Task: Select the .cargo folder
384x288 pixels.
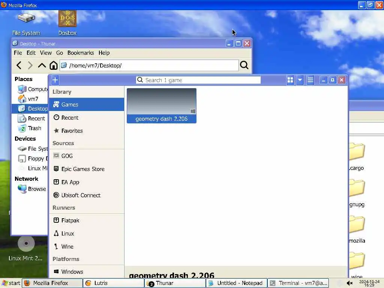Action: tap(357, 157)
